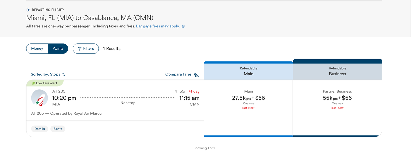Click the Compare fares link
This screenshot has height=158, width=411.
click(178, 74)
